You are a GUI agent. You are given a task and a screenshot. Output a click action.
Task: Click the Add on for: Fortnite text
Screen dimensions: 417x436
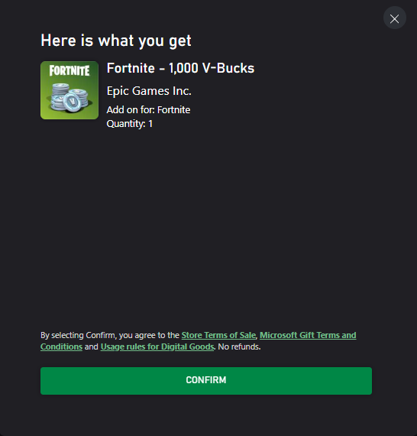[148, 110]
